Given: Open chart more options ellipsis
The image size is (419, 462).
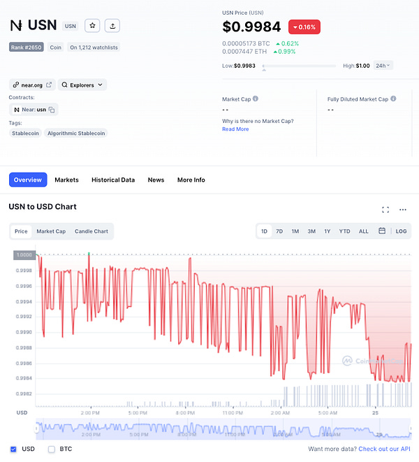Looking at the screenshot, I should (402, 210).
